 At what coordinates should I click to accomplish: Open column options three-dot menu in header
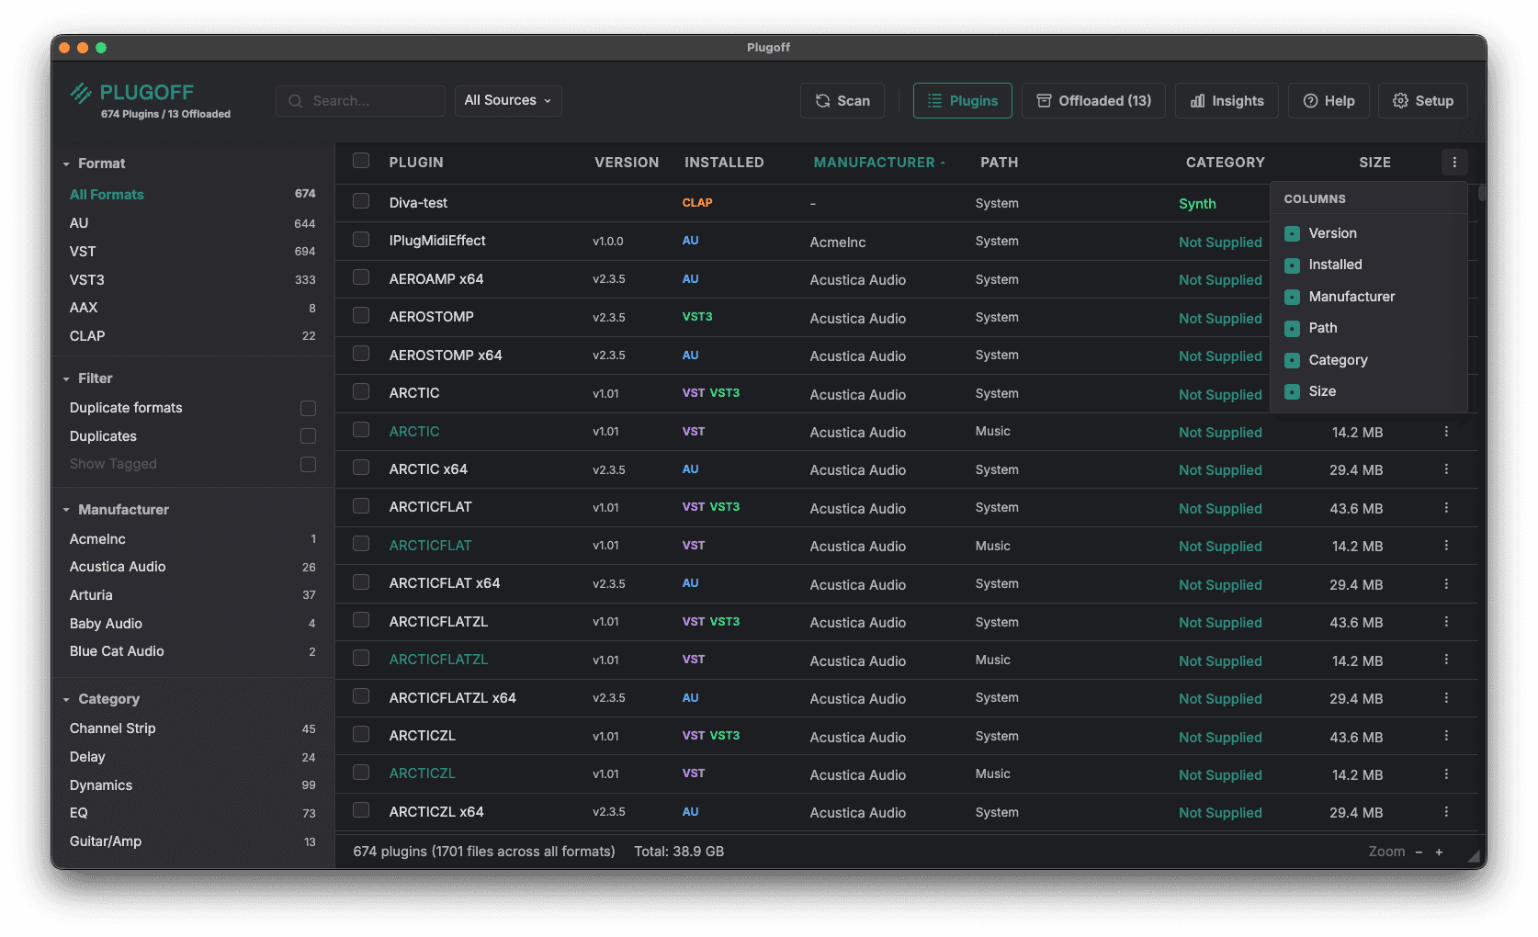tap(1454, 163)
